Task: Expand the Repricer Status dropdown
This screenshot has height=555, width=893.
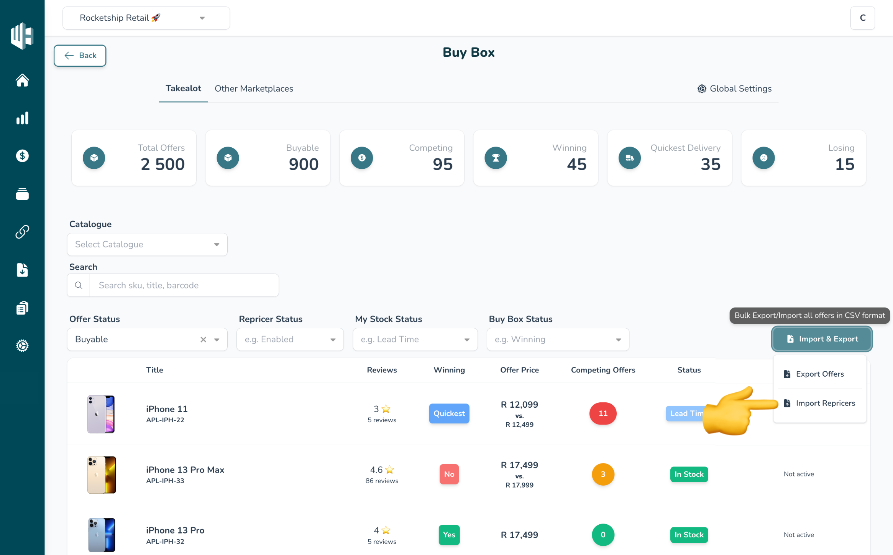Action: (290, 339)
